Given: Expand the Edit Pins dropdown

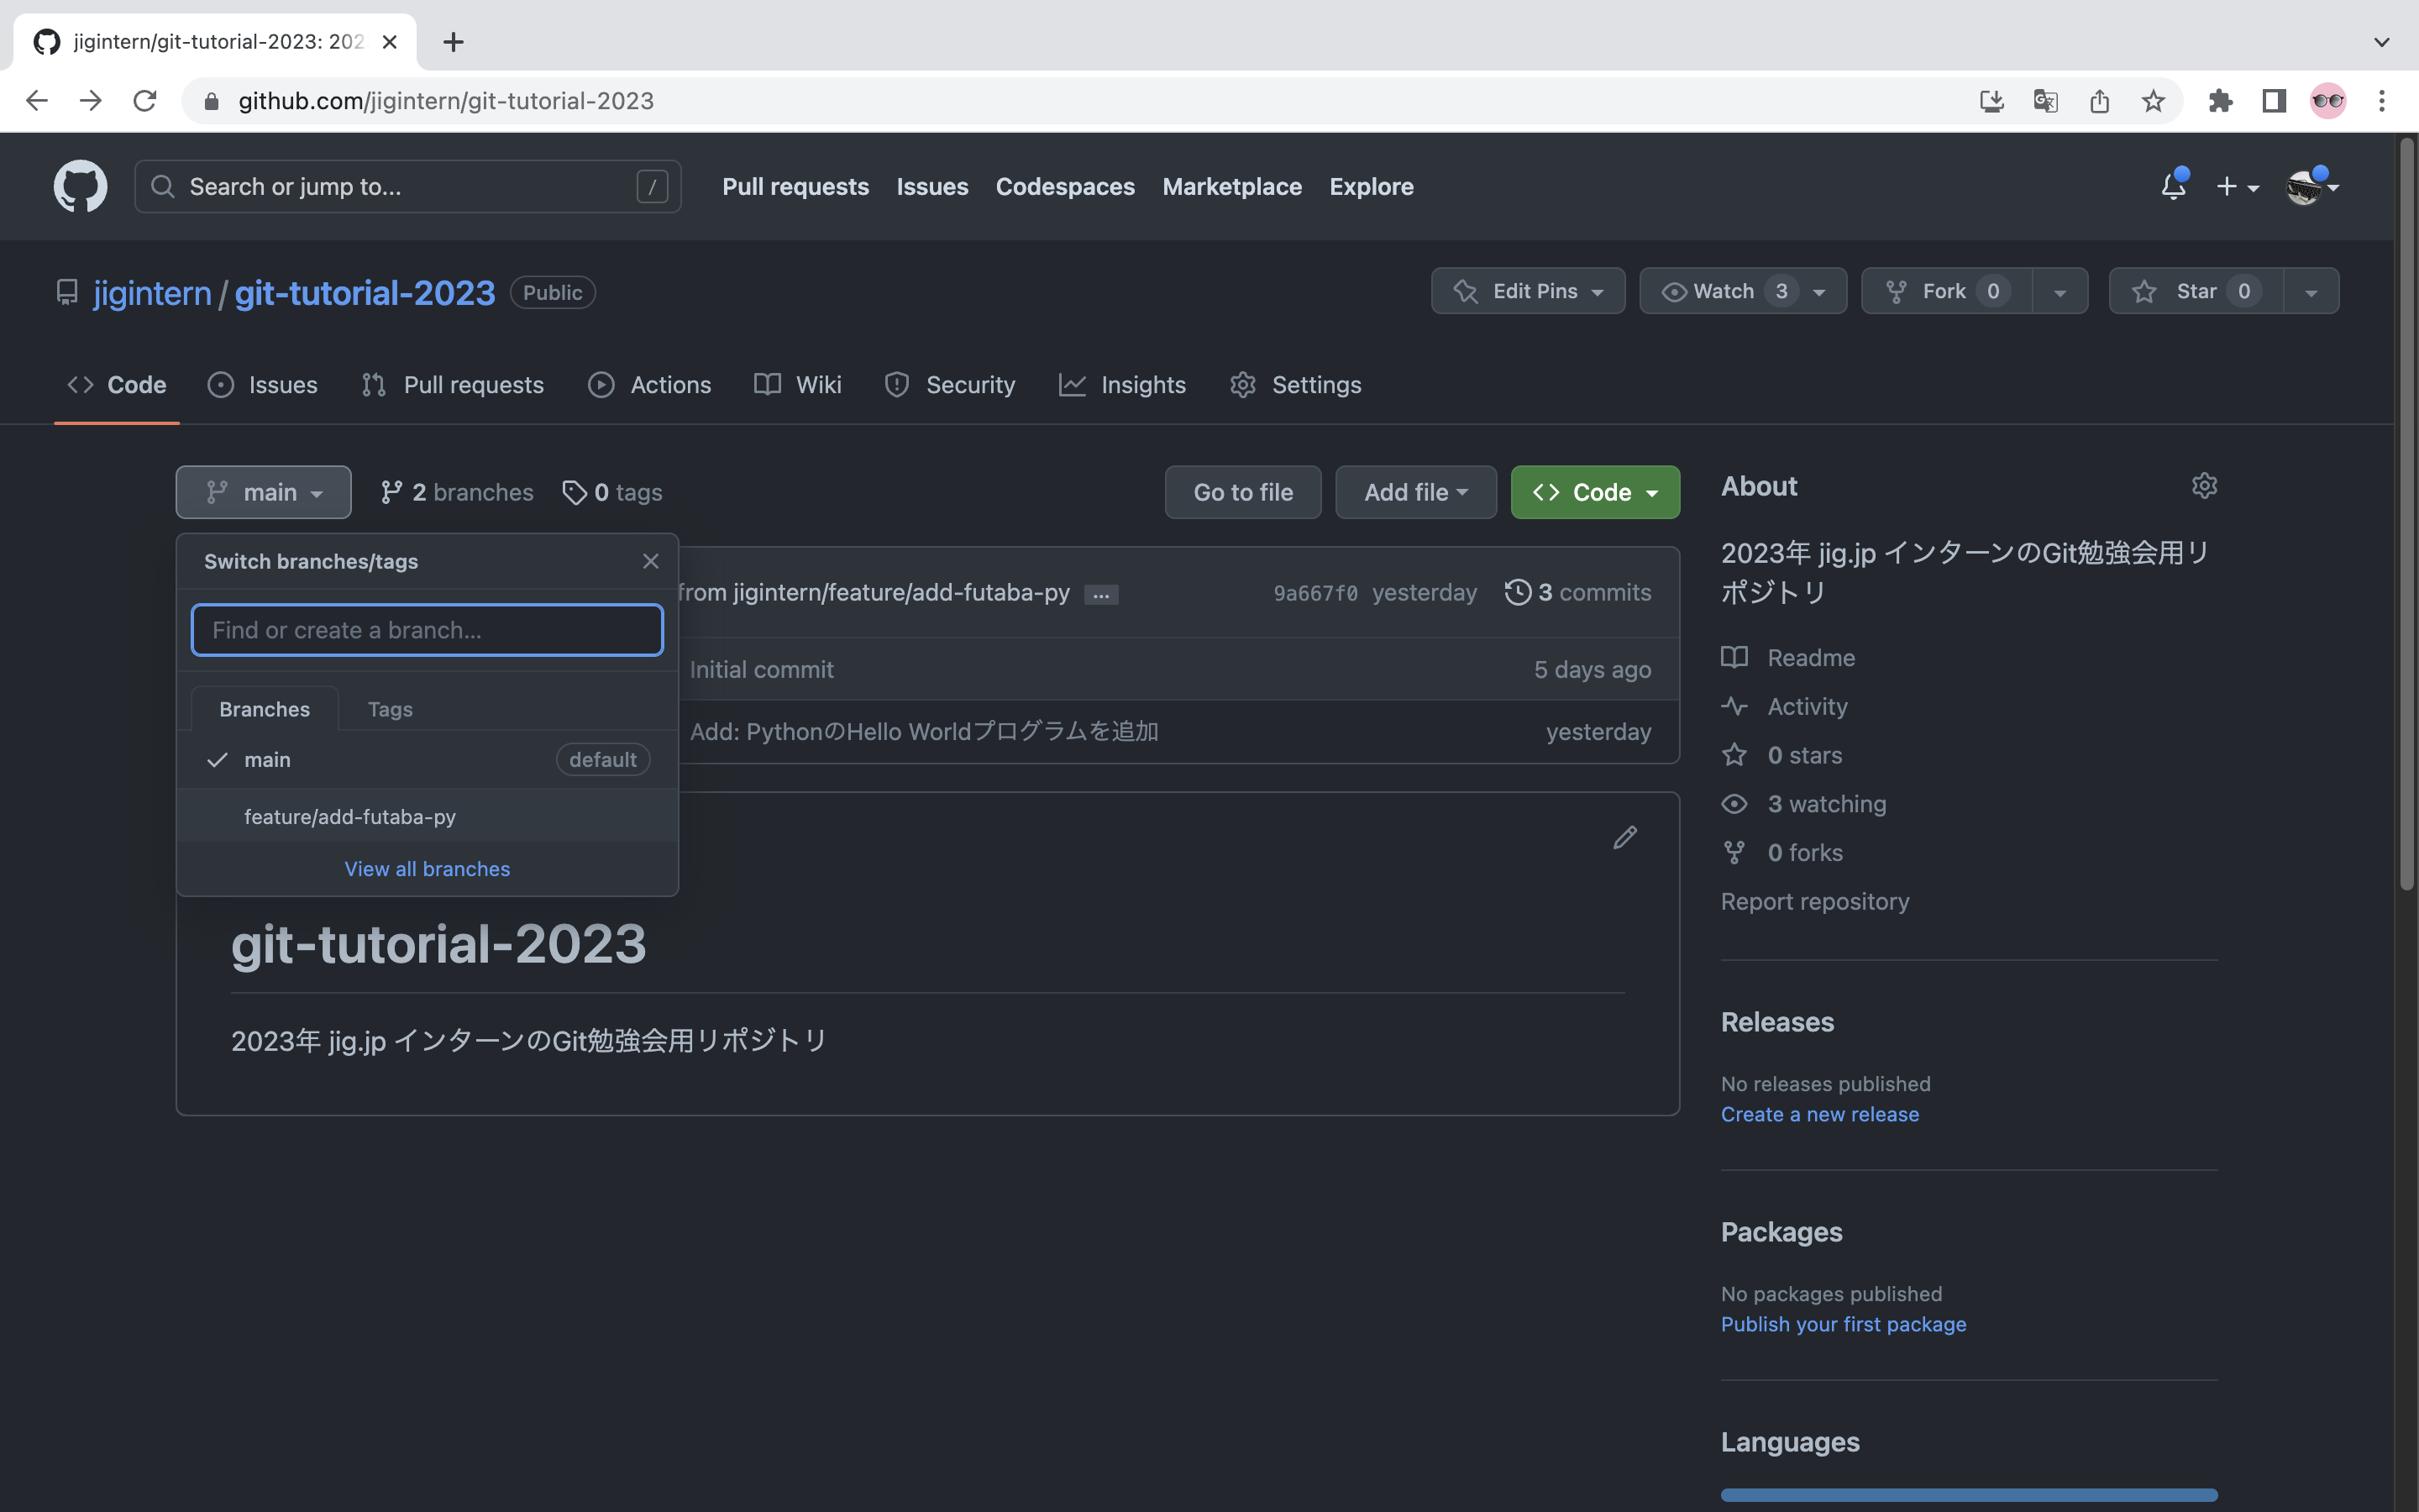Looking at the screenshot, I should coord(1527,291).
